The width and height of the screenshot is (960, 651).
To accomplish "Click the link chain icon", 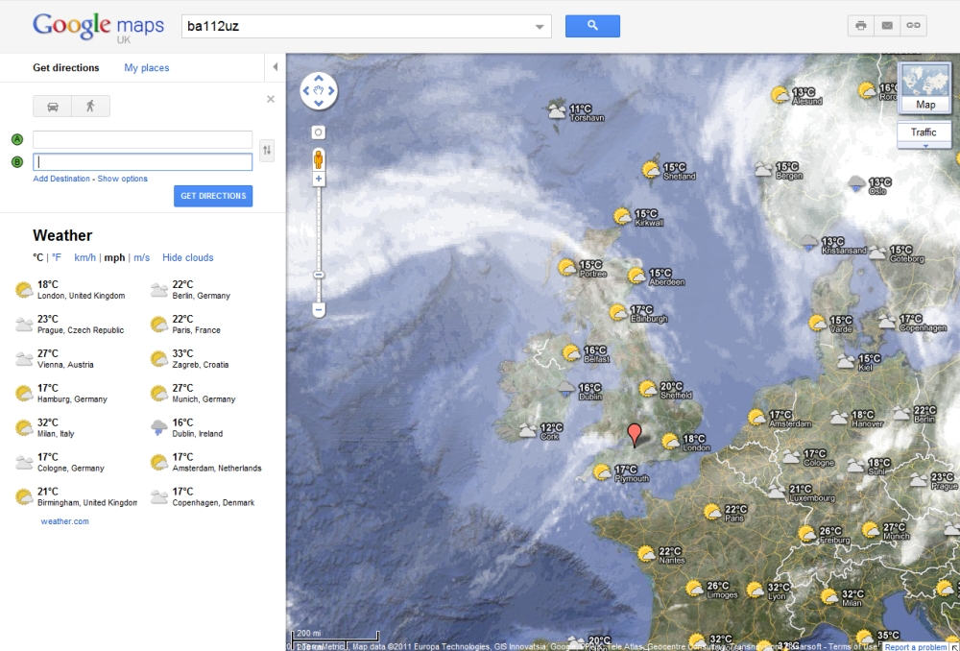I will click(x=913, y=26).
